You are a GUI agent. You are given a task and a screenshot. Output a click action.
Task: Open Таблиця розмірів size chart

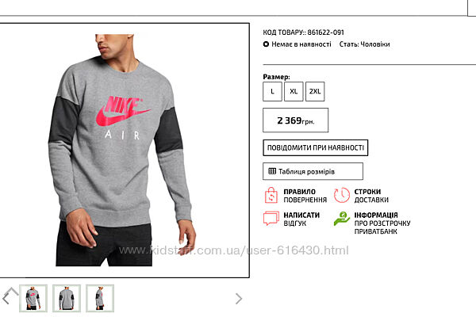coord(313,171)
